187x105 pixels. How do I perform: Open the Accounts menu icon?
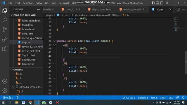pos(5,81)
